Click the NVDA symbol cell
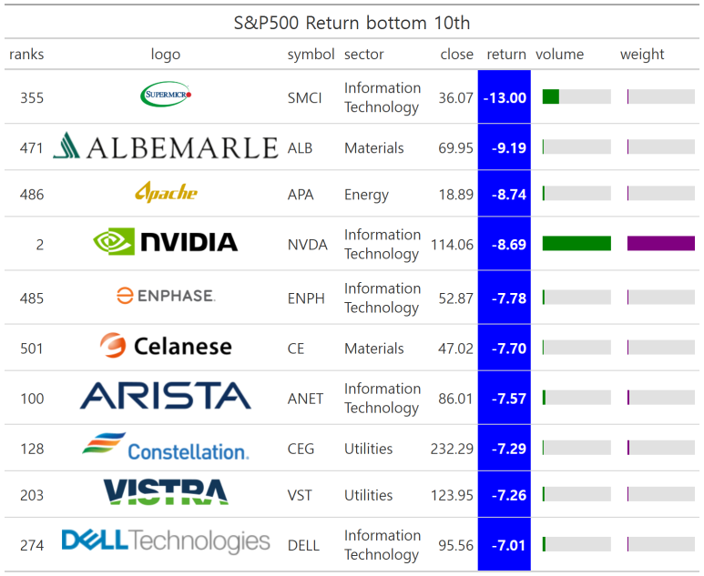Image resolution: width=704 pixels, height=576 pixels. point(308,245)
